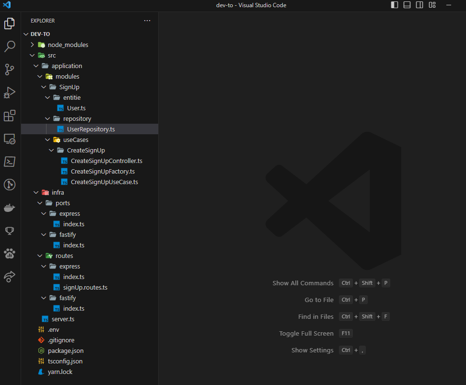The width and height of the screenshot is (466, 385).
Task: Toggle the bottom Panel visibility
Action: coord(407,5)
